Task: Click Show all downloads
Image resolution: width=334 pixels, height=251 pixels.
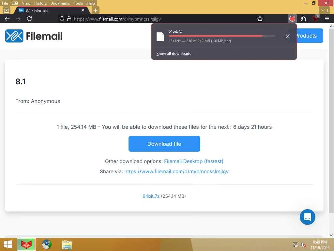Action: (174, 54)
